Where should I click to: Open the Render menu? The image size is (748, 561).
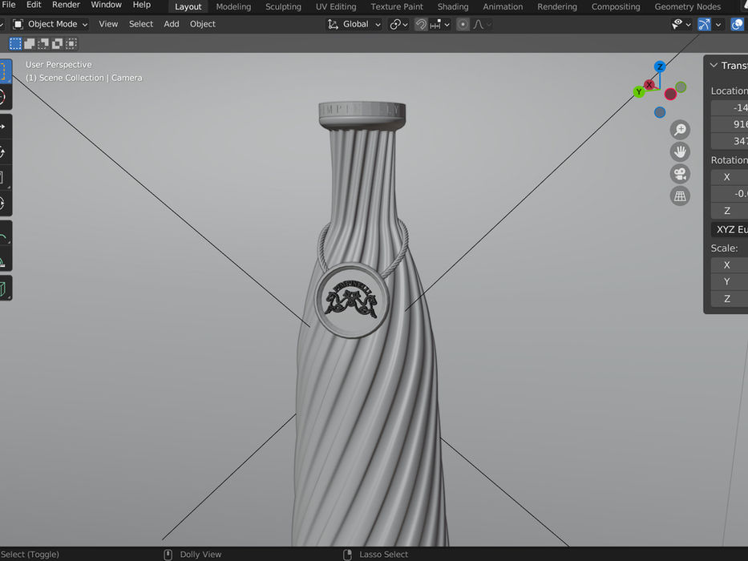66,6
